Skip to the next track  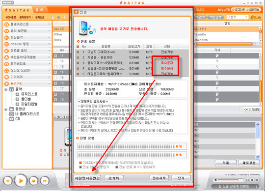click(x=45, y=181)
